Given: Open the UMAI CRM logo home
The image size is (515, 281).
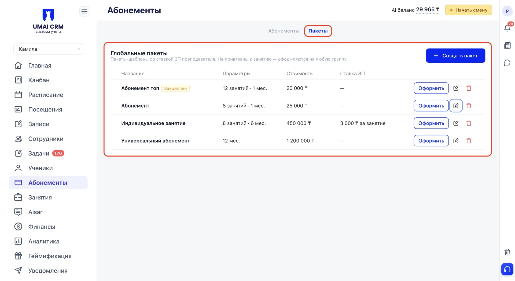Looking at the screenshot, I should click(48, 21).
